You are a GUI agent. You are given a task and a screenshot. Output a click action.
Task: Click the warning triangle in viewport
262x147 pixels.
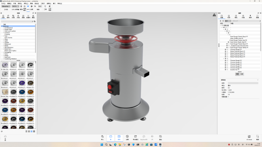[214, 15]
